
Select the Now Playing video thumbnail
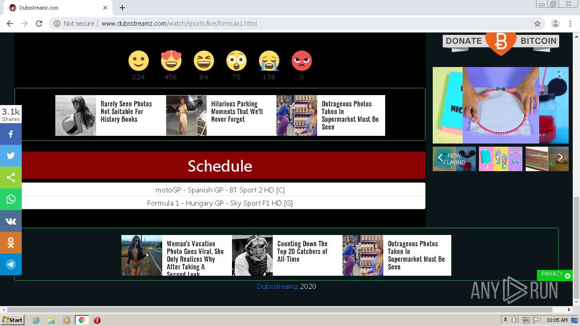coord(454,159)
